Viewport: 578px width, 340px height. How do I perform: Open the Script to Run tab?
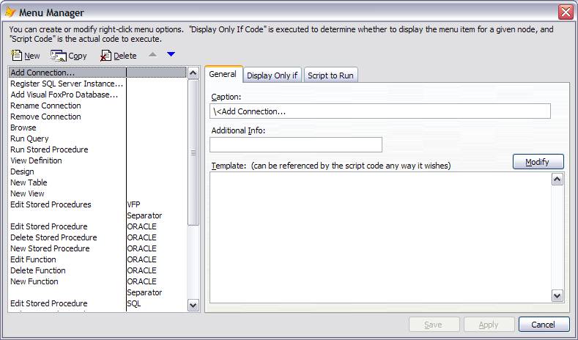point(330,75)
